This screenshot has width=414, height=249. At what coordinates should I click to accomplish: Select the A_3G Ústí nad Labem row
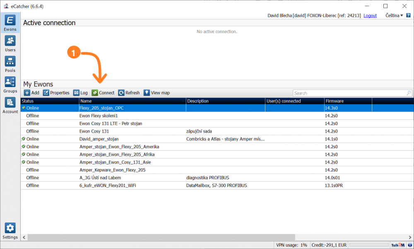(217, 178)
